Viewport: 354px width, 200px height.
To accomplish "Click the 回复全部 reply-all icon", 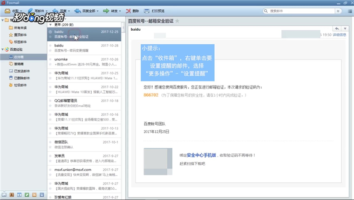I will pos(77,11).
